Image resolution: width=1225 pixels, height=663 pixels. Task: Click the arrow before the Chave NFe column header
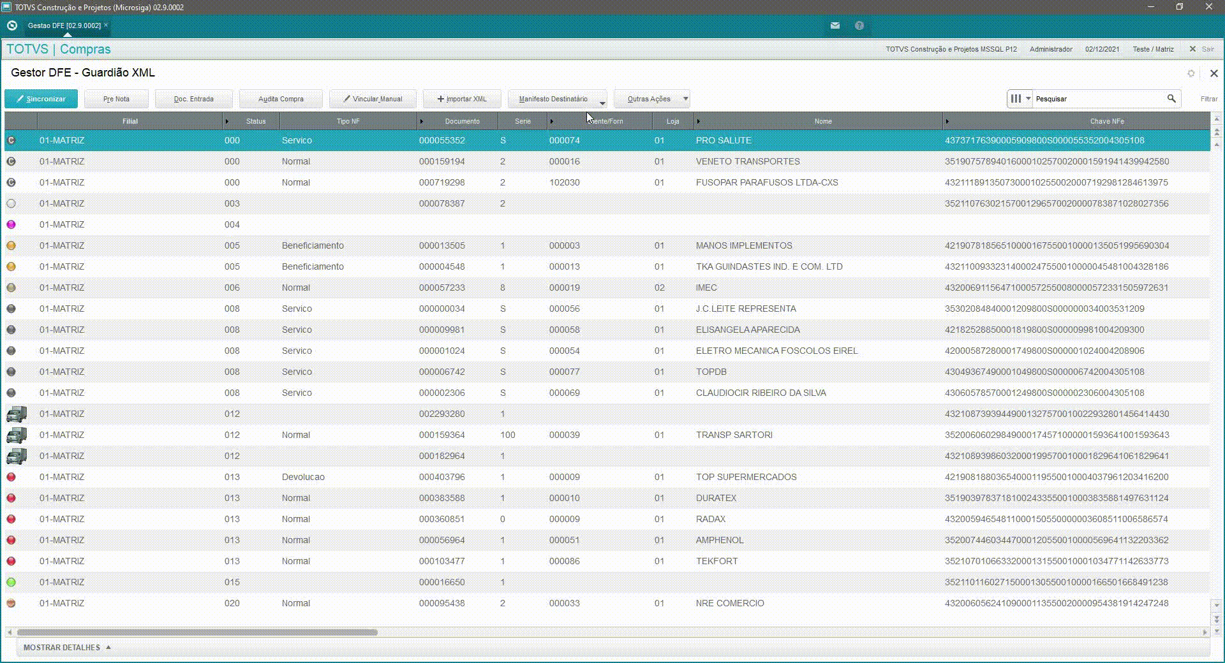(x=947, y=121)
